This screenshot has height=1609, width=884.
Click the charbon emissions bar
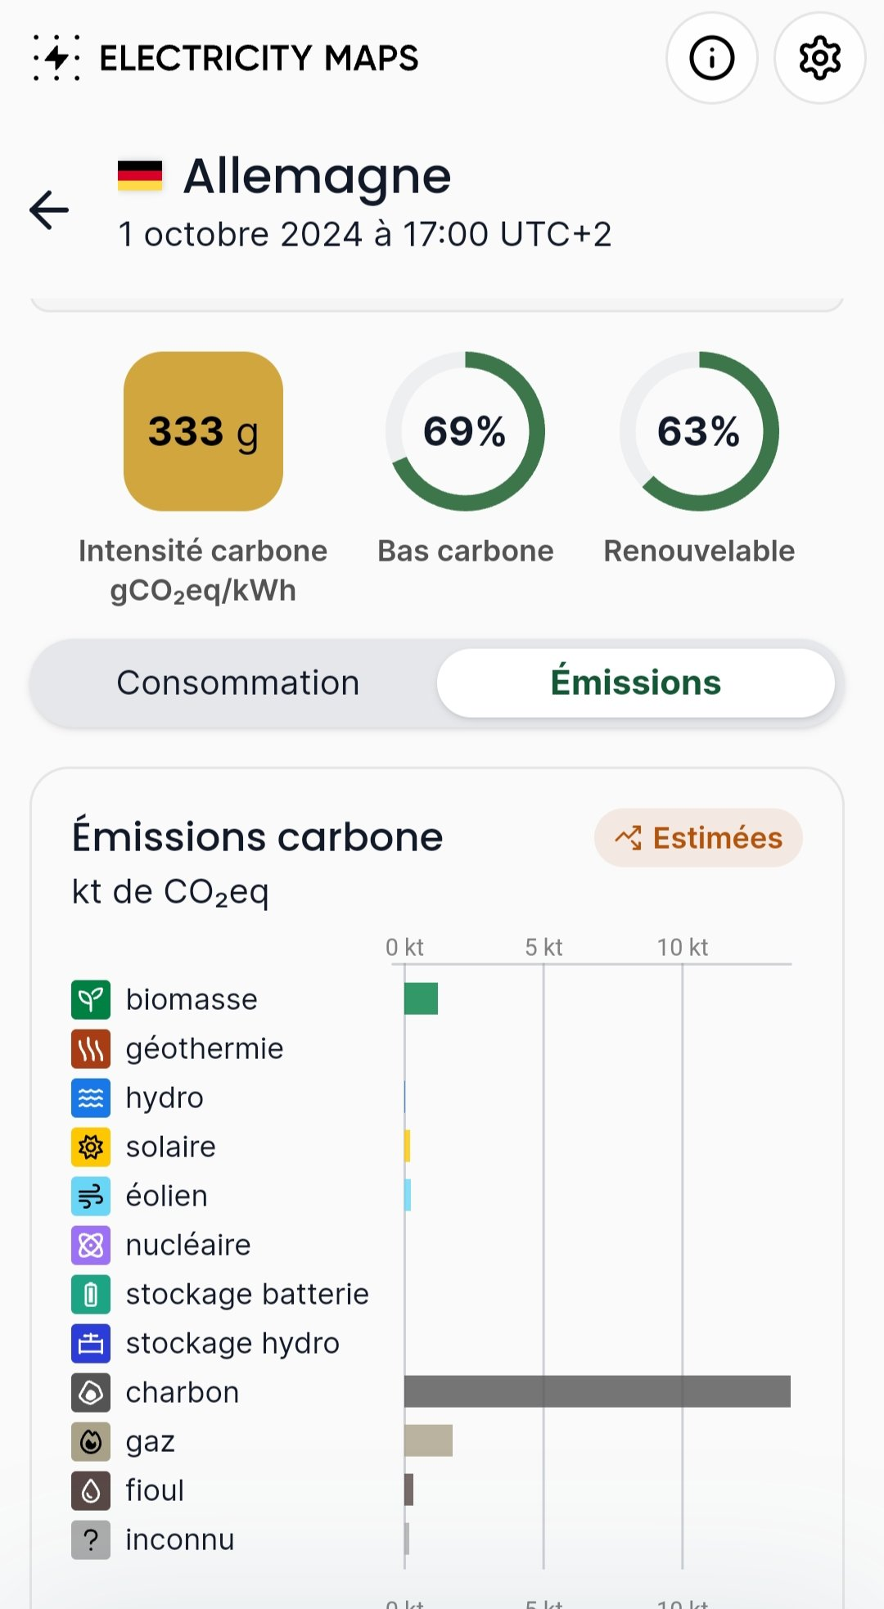597,1391
